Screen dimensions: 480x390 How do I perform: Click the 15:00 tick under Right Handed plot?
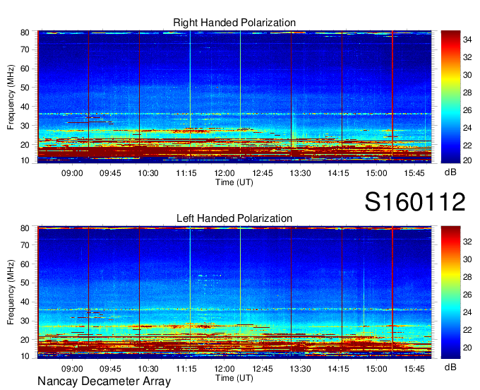pyautogui.click(x=376, y=173)
